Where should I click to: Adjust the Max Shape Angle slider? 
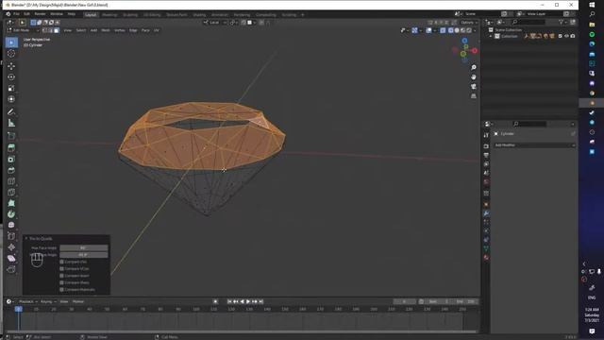coord(84,255)
